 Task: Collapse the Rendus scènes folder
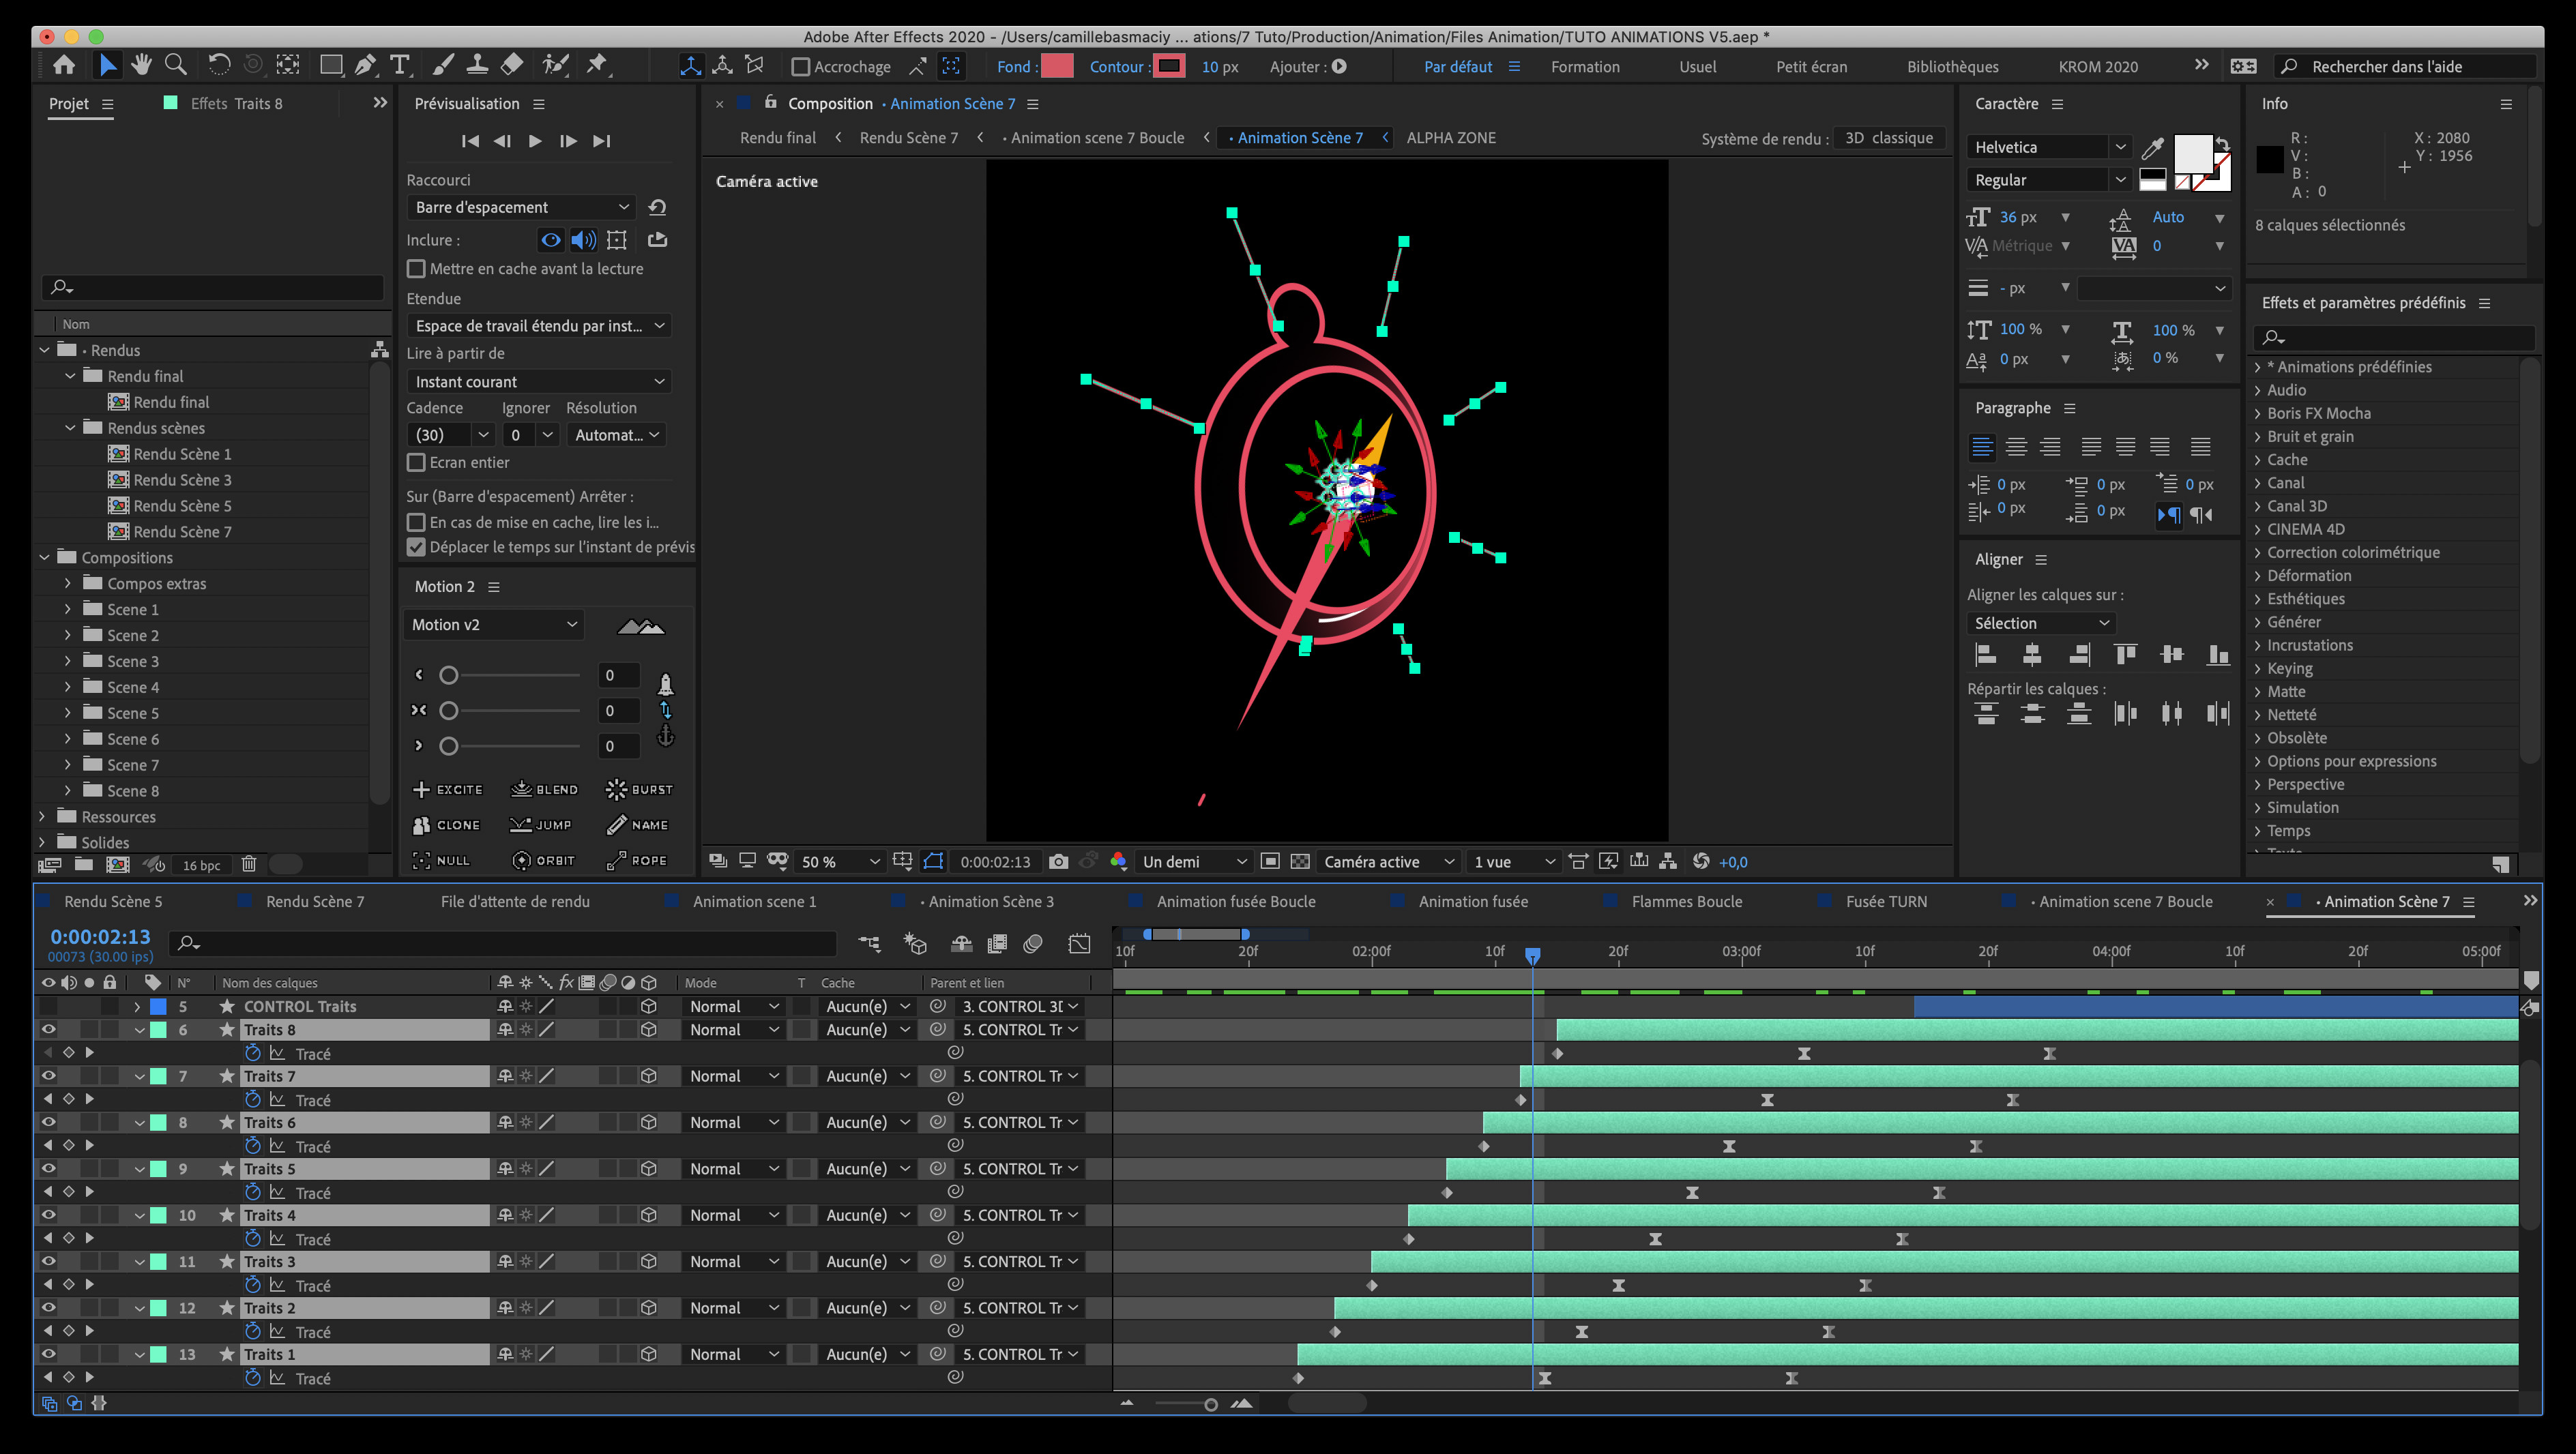69,428
